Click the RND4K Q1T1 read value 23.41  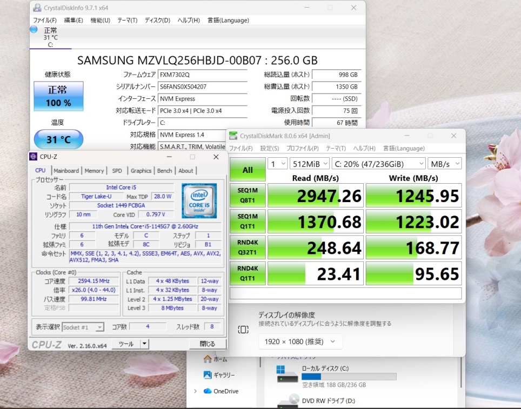315,273
